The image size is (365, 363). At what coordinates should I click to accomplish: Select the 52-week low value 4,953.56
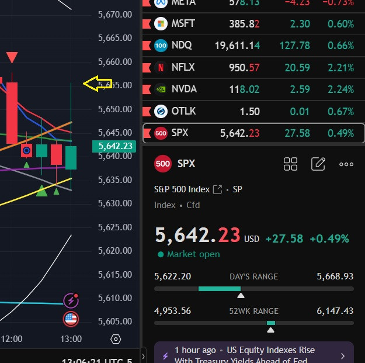pyautogui.click(x=172, y=311)
